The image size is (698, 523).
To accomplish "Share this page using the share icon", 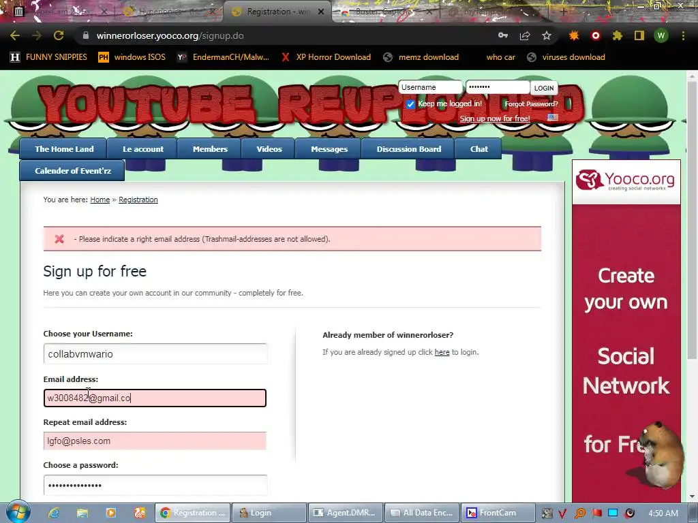I will [525, 35].
